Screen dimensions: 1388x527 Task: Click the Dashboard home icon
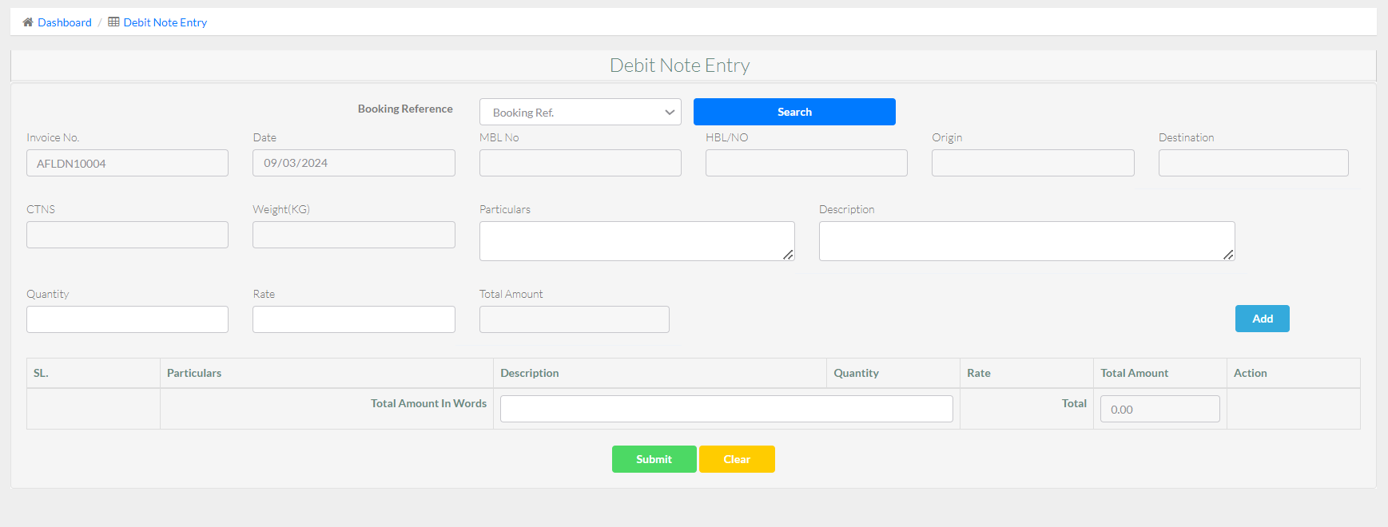coord(28,22)
